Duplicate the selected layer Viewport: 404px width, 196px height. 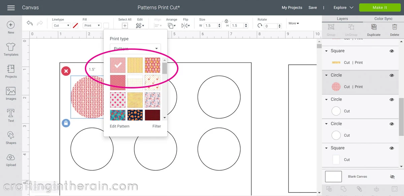(374, 27)
